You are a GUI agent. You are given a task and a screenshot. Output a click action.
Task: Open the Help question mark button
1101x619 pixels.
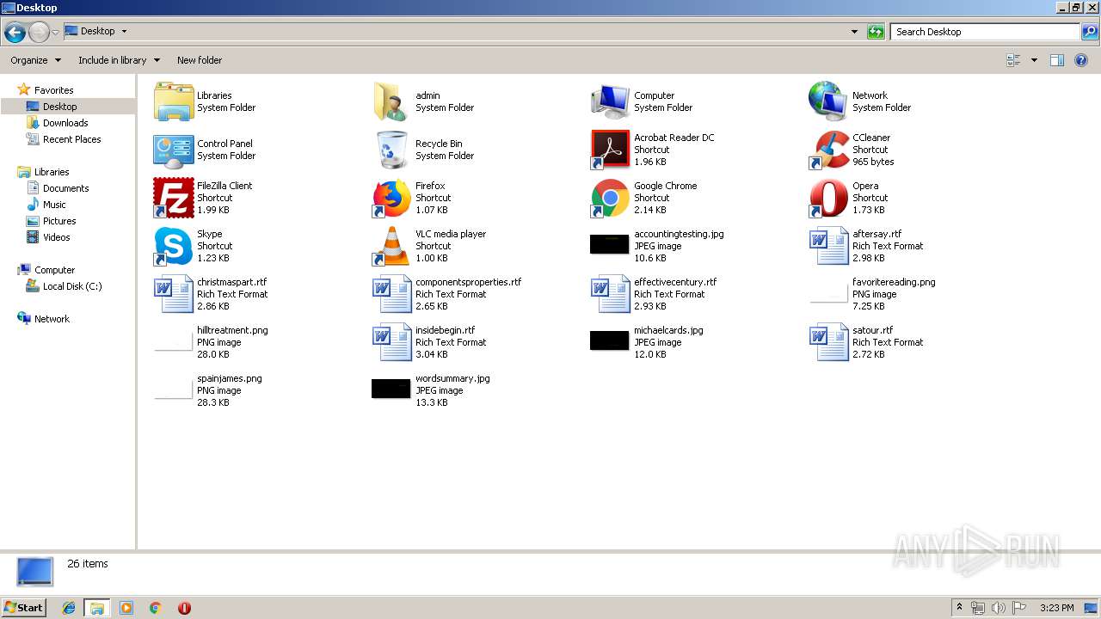point(1082,60)
